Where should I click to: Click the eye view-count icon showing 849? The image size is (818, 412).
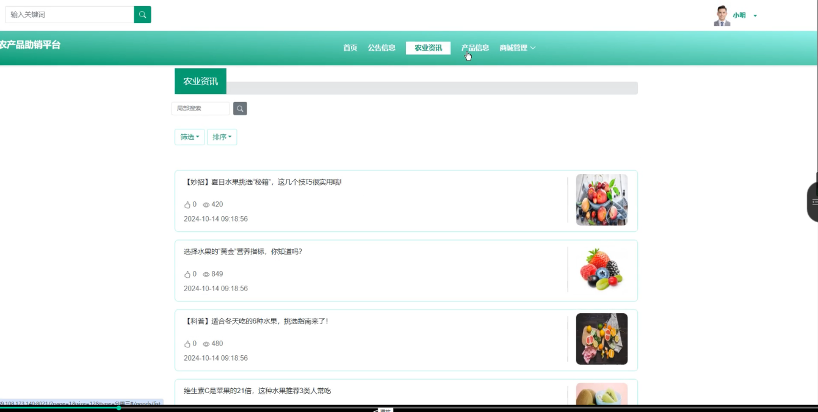tap(206, 275)
